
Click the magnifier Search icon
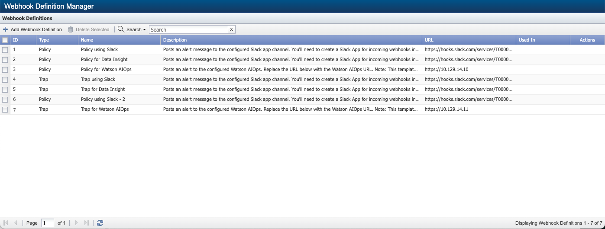[x=121, y=29]
